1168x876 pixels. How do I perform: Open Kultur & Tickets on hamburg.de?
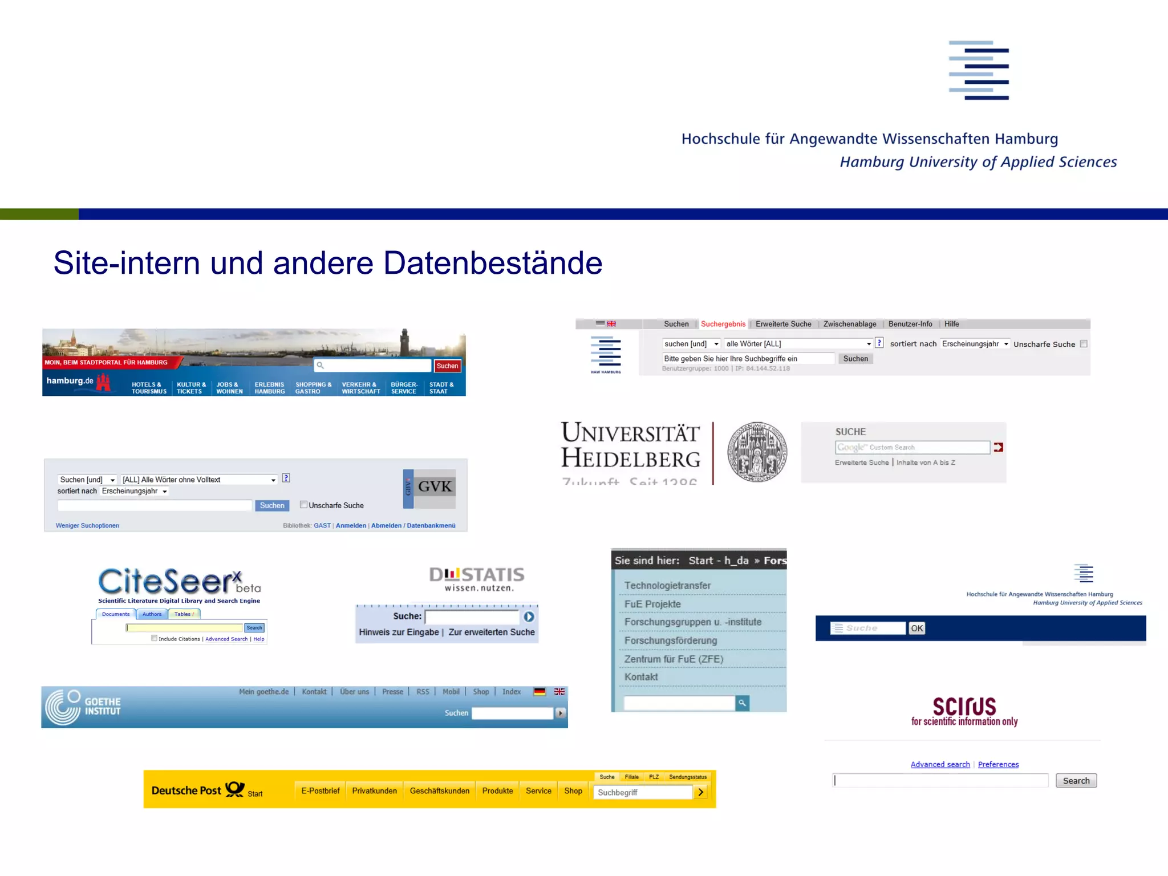click(191, 388)
